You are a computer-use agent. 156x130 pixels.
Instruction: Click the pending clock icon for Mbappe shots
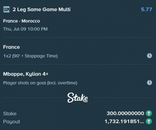[149, 83]
